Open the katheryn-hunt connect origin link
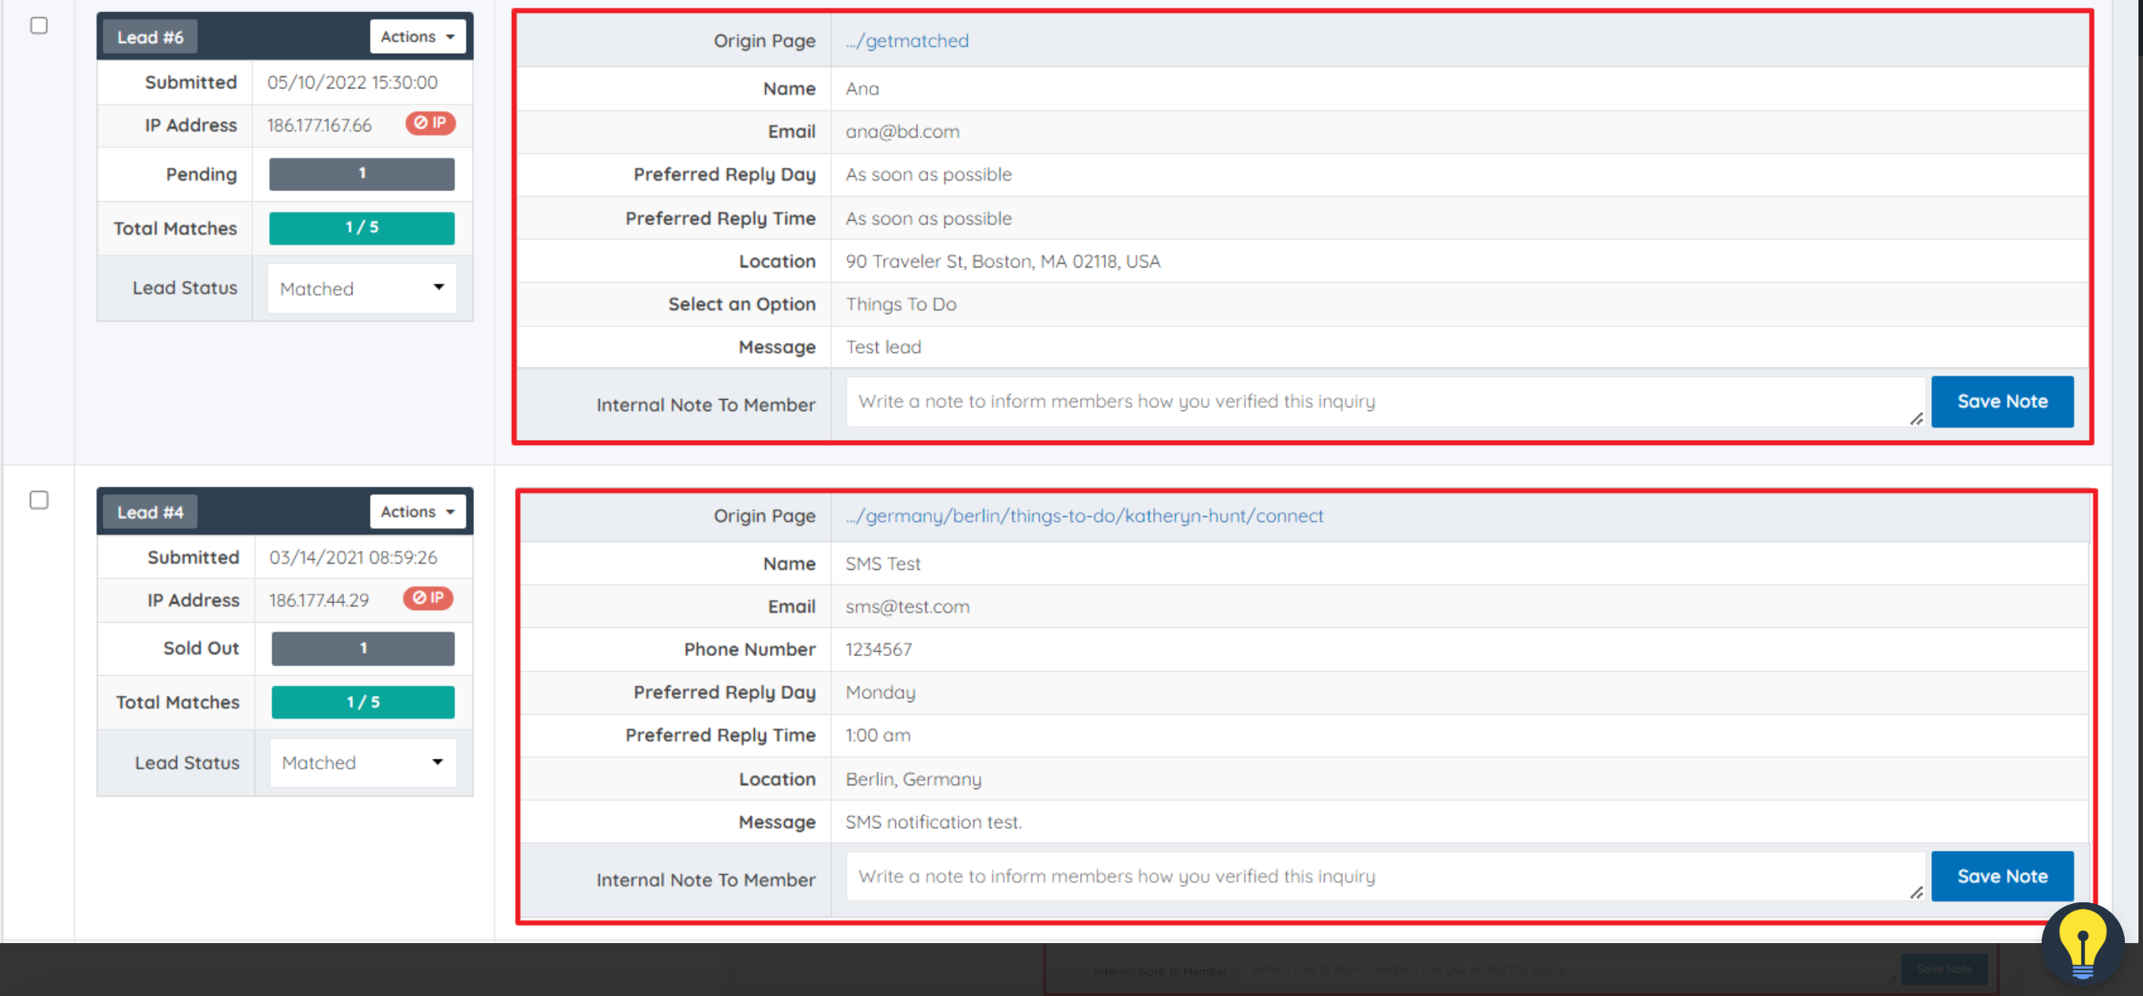2143x996 pixels. coord(1084,515)
